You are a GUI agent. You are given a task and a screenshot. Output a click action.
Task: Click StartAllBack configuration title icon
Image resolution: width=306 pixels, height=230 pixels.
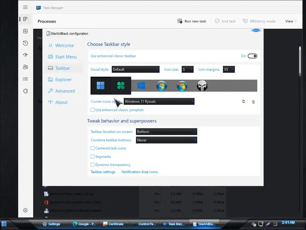click(48, 34)
